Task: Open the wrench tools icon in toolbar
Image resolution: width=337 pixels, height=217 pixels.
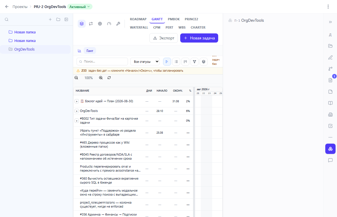Action: (x=118, y=24)
